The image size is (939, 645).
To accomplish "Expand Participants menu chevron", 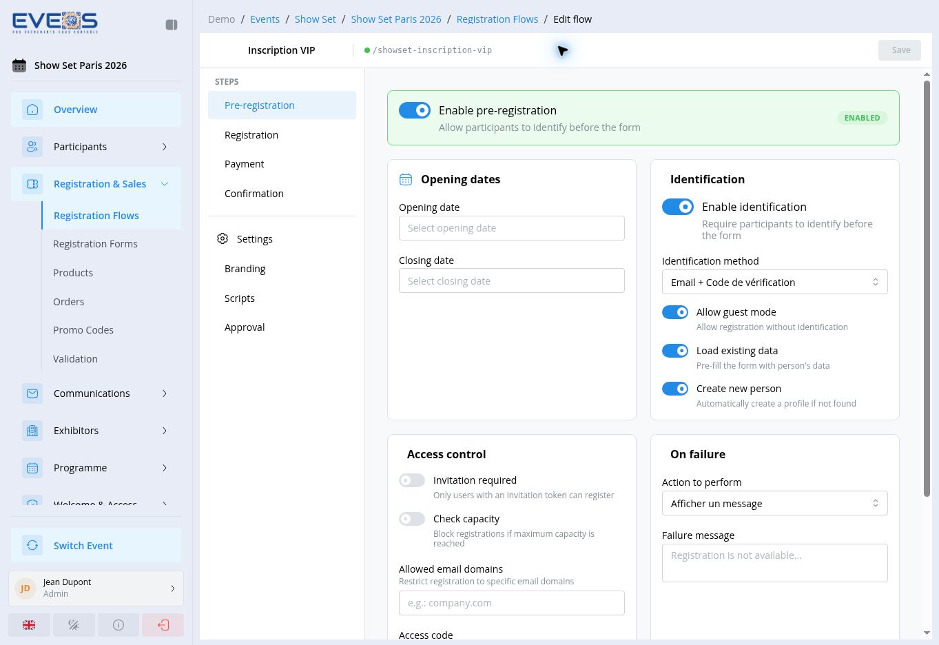I will (165, 147).
